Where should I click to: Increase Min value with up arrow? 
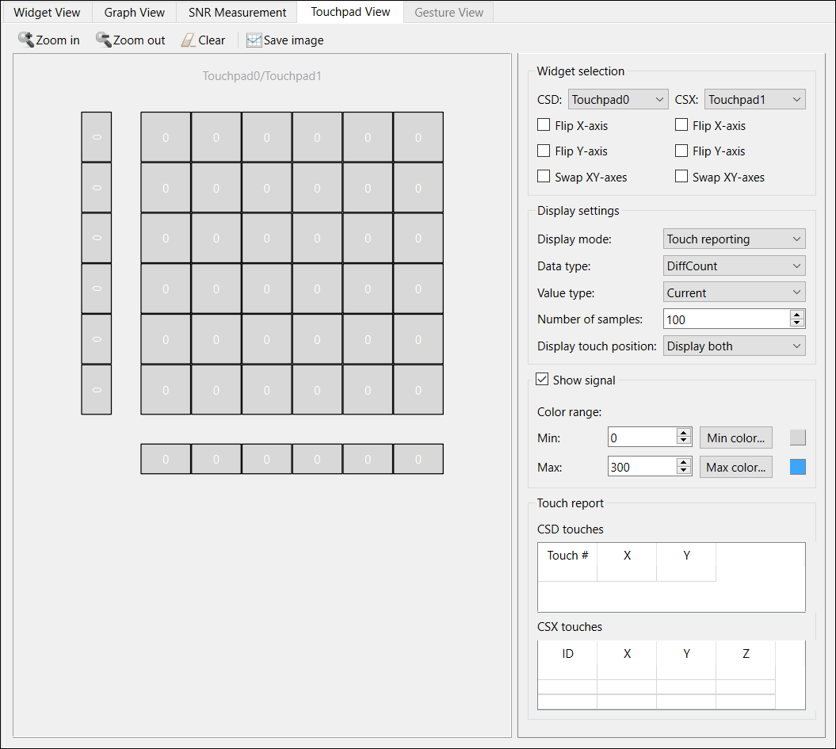[x=684, y=433]
